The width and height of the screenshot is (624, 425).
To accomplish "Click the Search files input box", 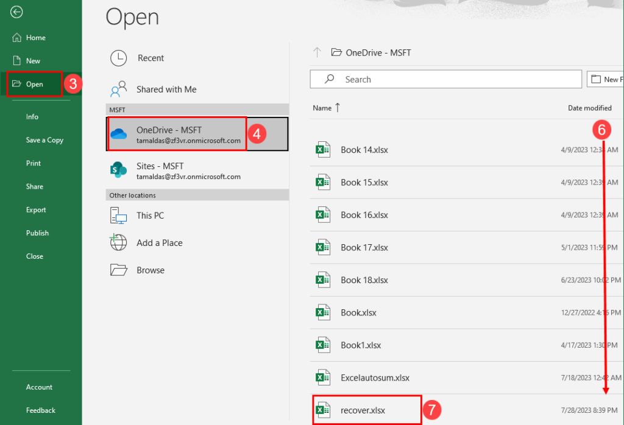I will [x=445, y=79].
